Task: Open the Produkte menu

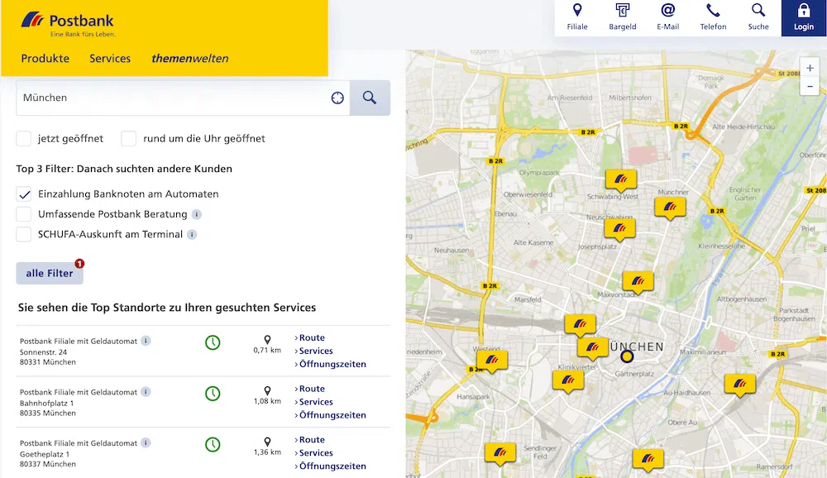Action: 45,59
